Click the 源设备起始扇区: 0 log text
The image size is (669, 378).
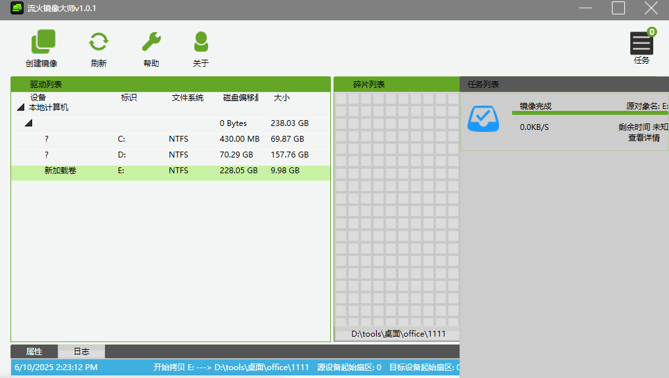(x=349, y=367)
